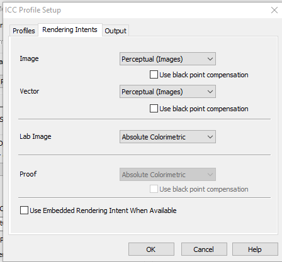Click the disabled Proof Absolute Colorimetric dropdown

(167, 175)
